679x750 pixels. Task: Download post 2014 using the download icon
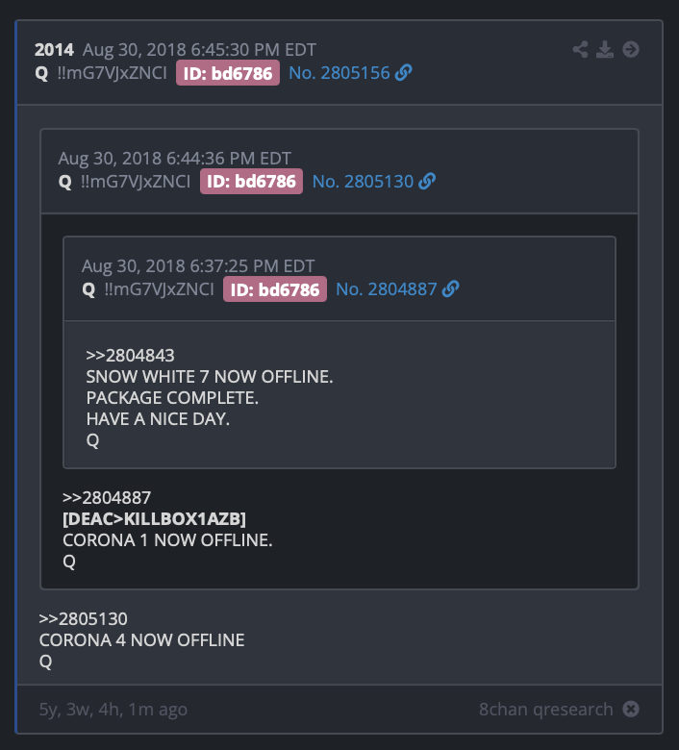605,49
